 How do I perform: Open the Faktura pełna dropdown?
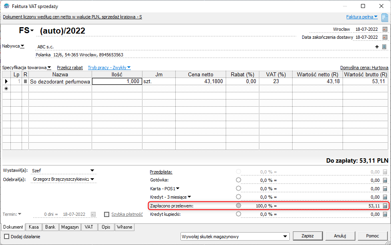(x=362, y=17)
